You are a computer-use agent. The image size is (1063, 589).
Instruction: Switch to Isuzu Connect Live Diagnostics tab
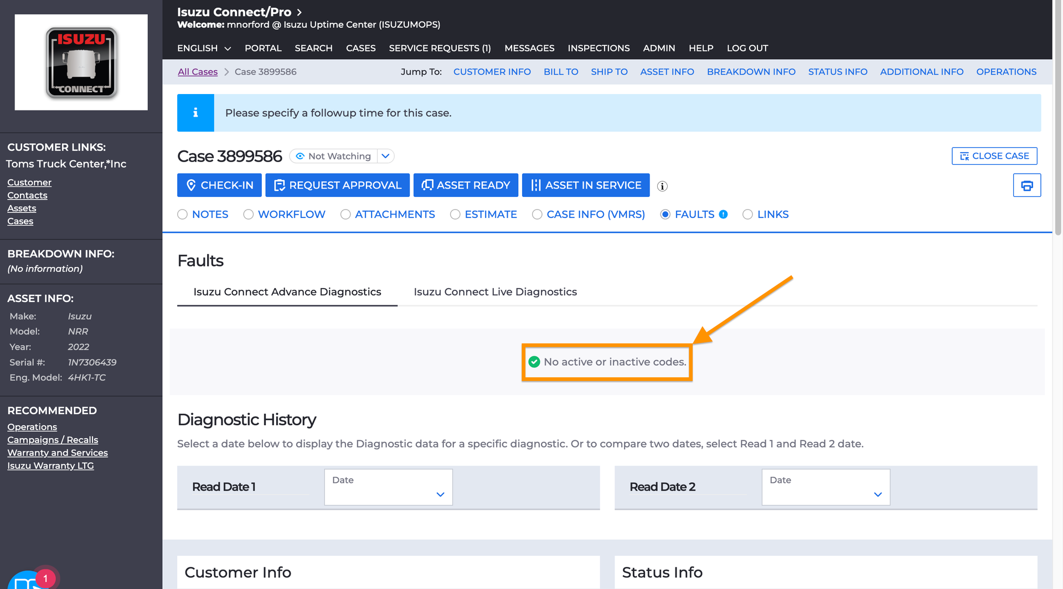click(496, 292)
